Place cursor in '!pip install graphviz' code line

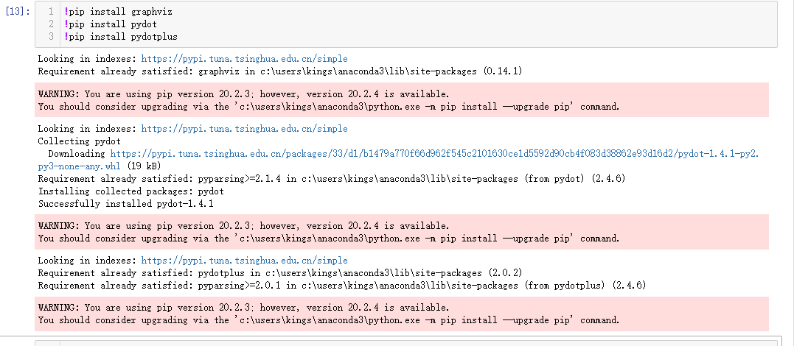point(119,12)
